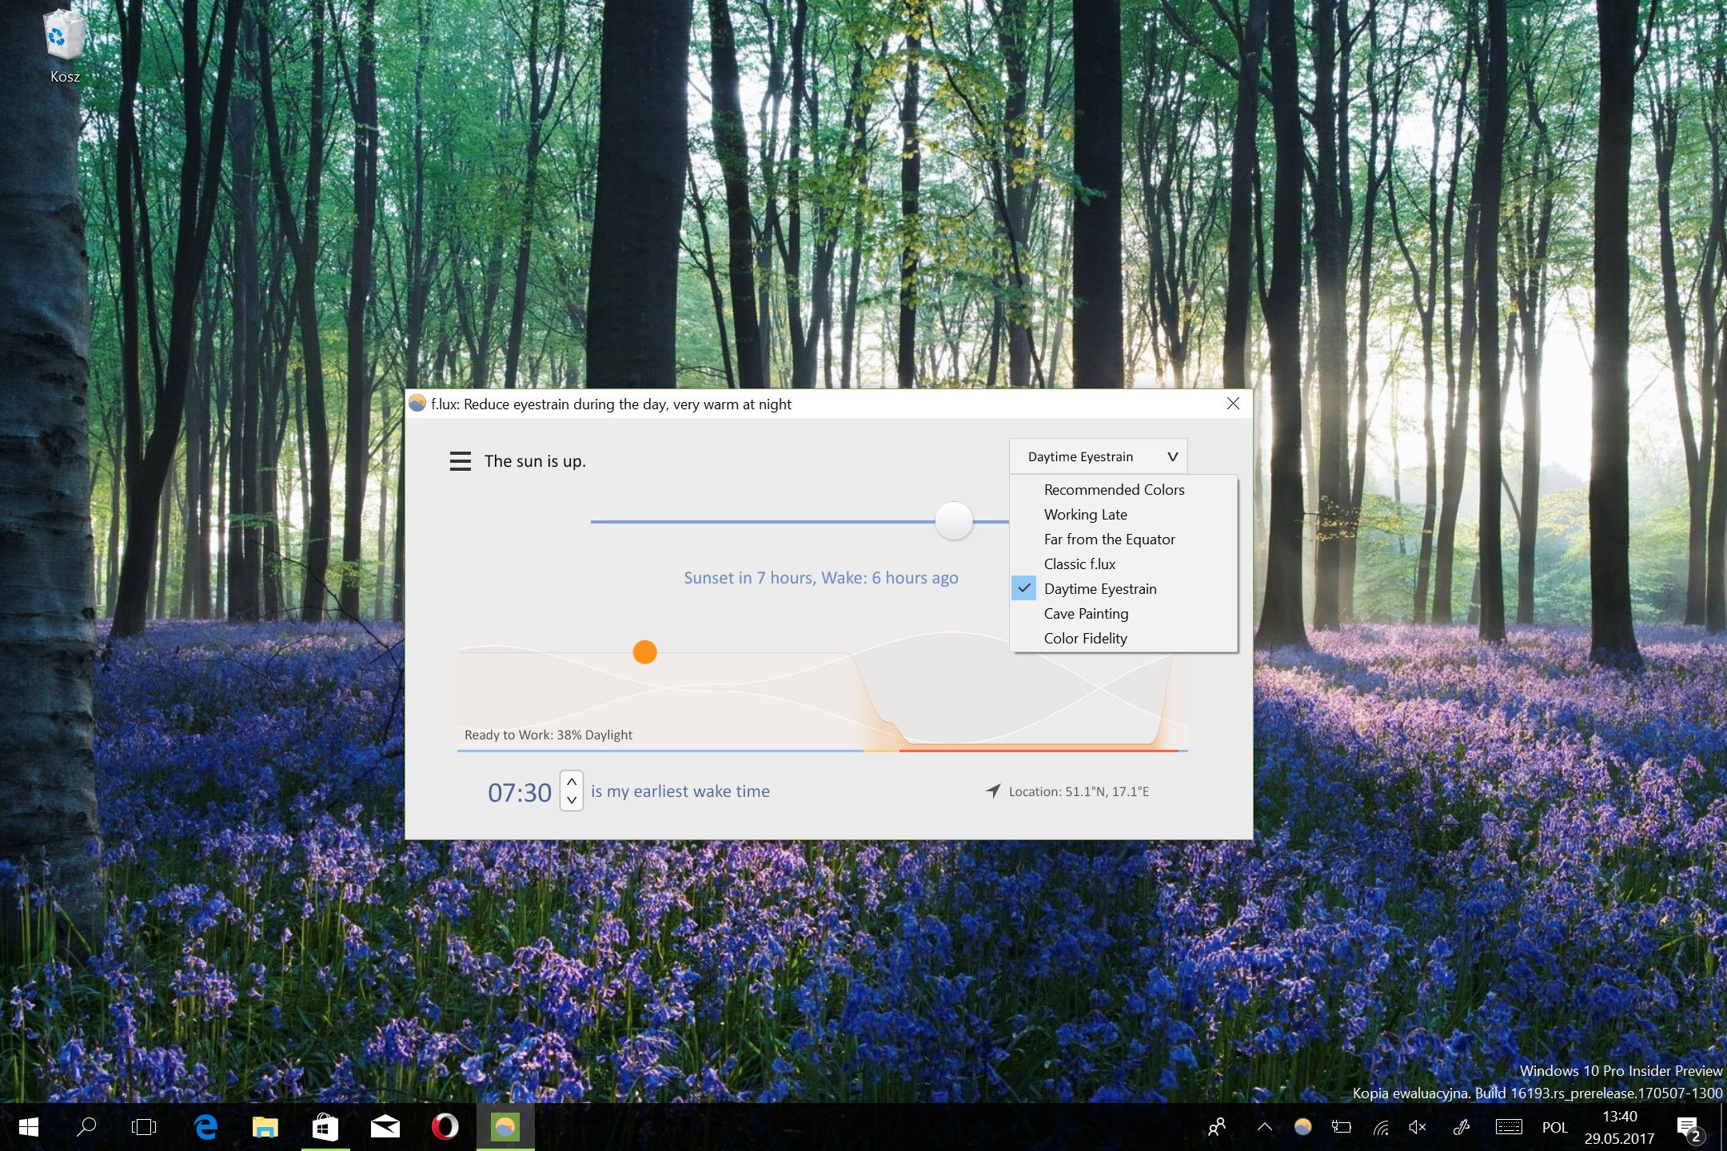The image size is (1727, 1151).
Task: Open Microsoft Store from taskbar
Action: pyautogui.click(x=325, y=1127)
